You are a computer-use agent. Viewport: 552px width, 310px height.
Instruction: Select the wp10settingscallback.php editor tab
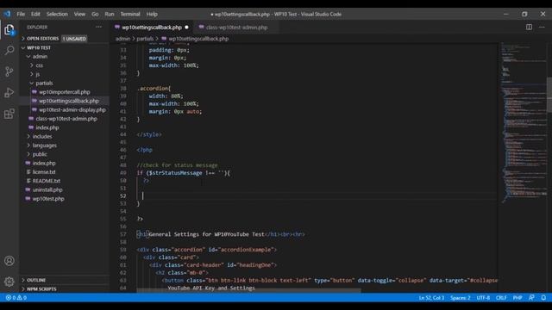[x=152, y=28]
